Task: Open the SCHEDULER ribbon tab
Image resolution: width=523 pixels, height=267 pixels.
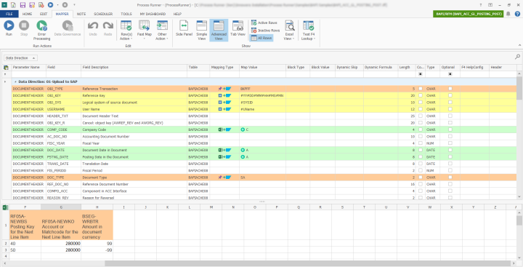Action: tap(103, 14)
